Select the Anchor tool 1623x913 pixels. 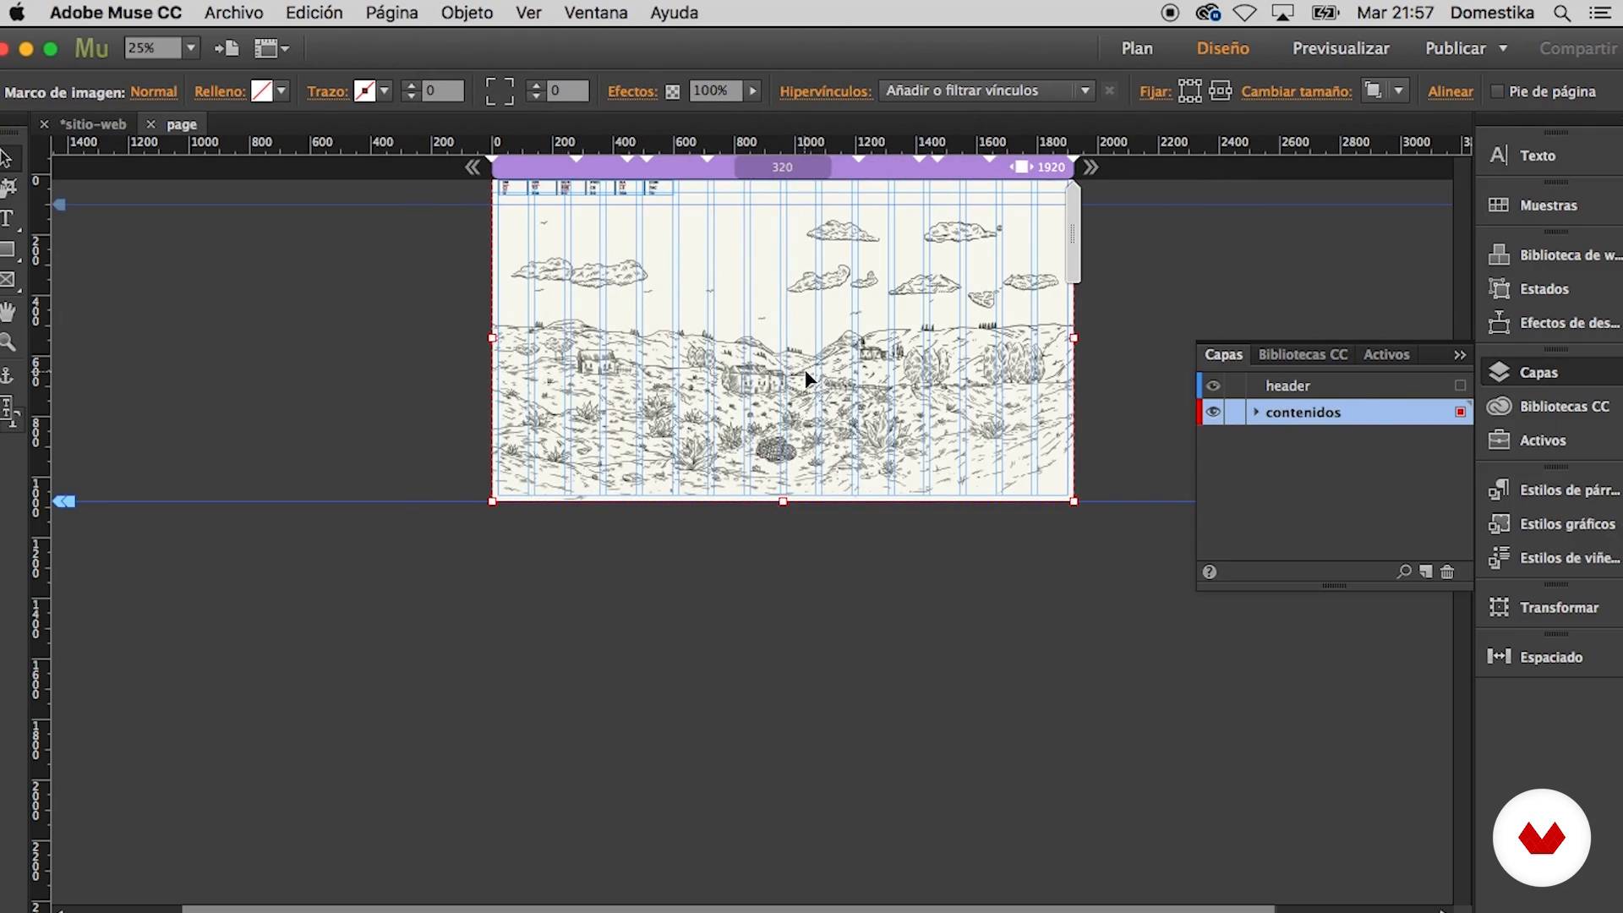click(8, 374)
